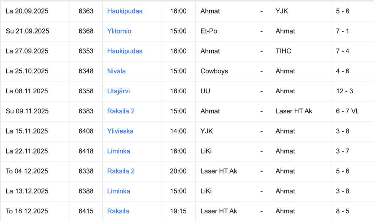Click match number 6415
The image size is (374, 221).
[x=86, y=211]
